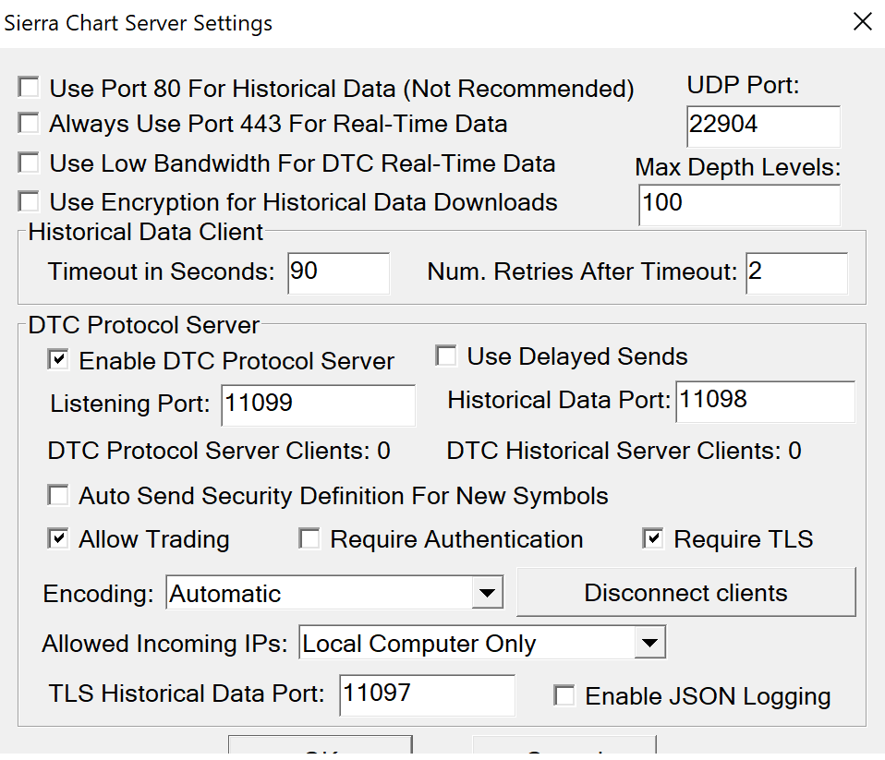Disable the Require TLS checkbox
The image size is (885, 760).
653,538
